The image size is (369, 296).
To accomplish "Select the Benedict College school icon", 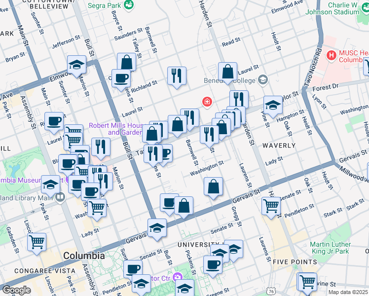I will [x=262, y=80].
